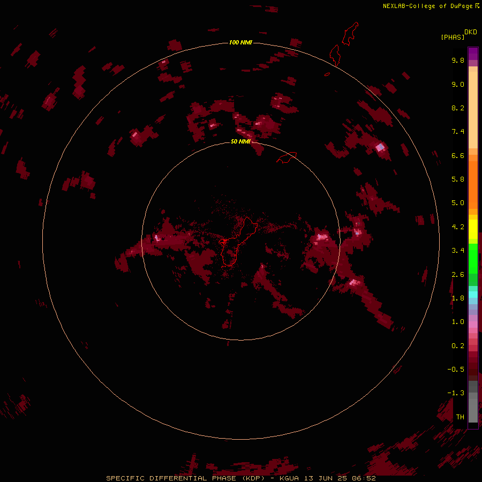Viewport: 482px width, 482px height.
Task: Click the small island outline on 50 NMI ring
Action: pos(287,157)
